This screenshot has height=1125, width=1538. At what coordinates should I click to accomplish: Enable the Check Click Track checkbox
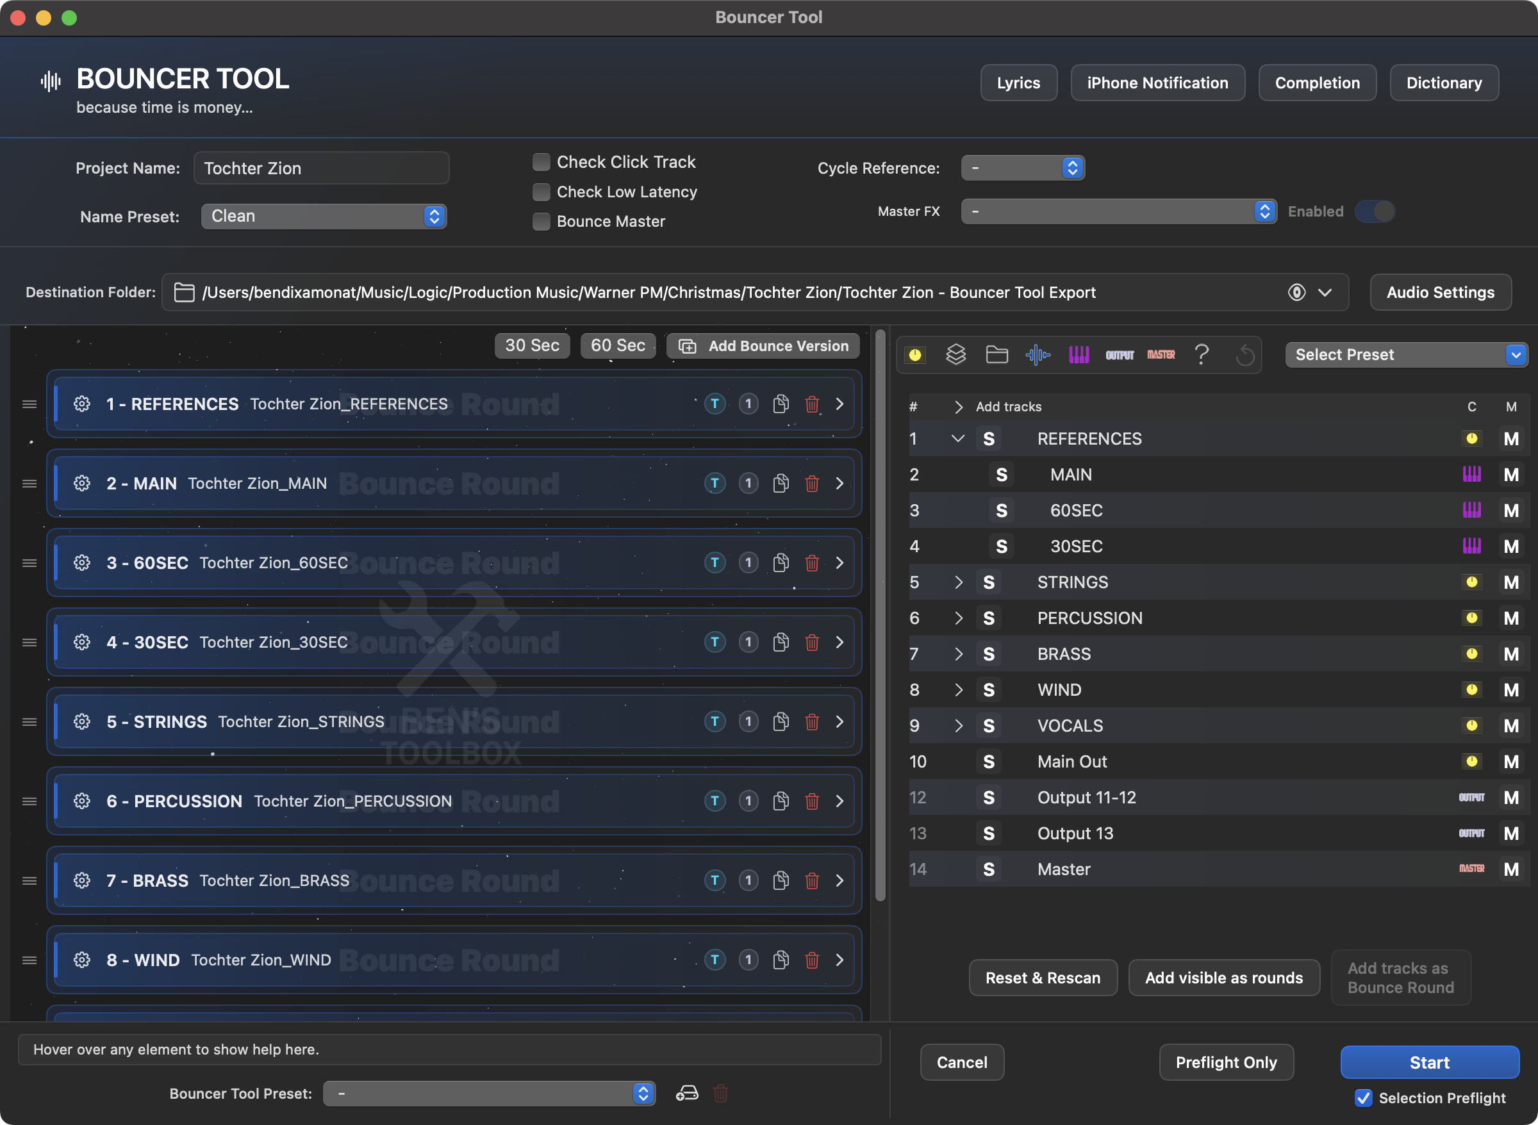point(541,162)
